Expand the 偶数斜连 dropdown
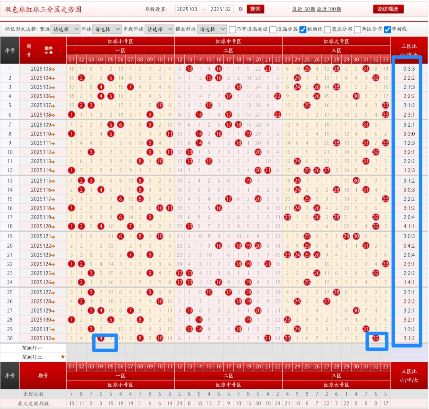The width and height of the screenshot is (429, 409). tap(212, 29)
